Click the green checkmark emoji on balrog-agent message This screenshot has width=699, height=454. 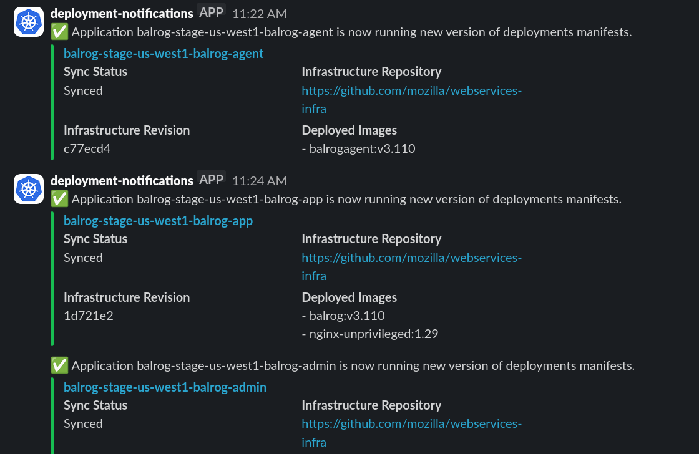tap(59, 32)
